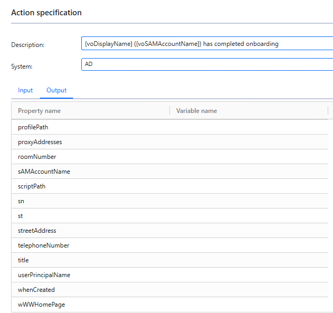Click into the Description input field

point(207,43)
